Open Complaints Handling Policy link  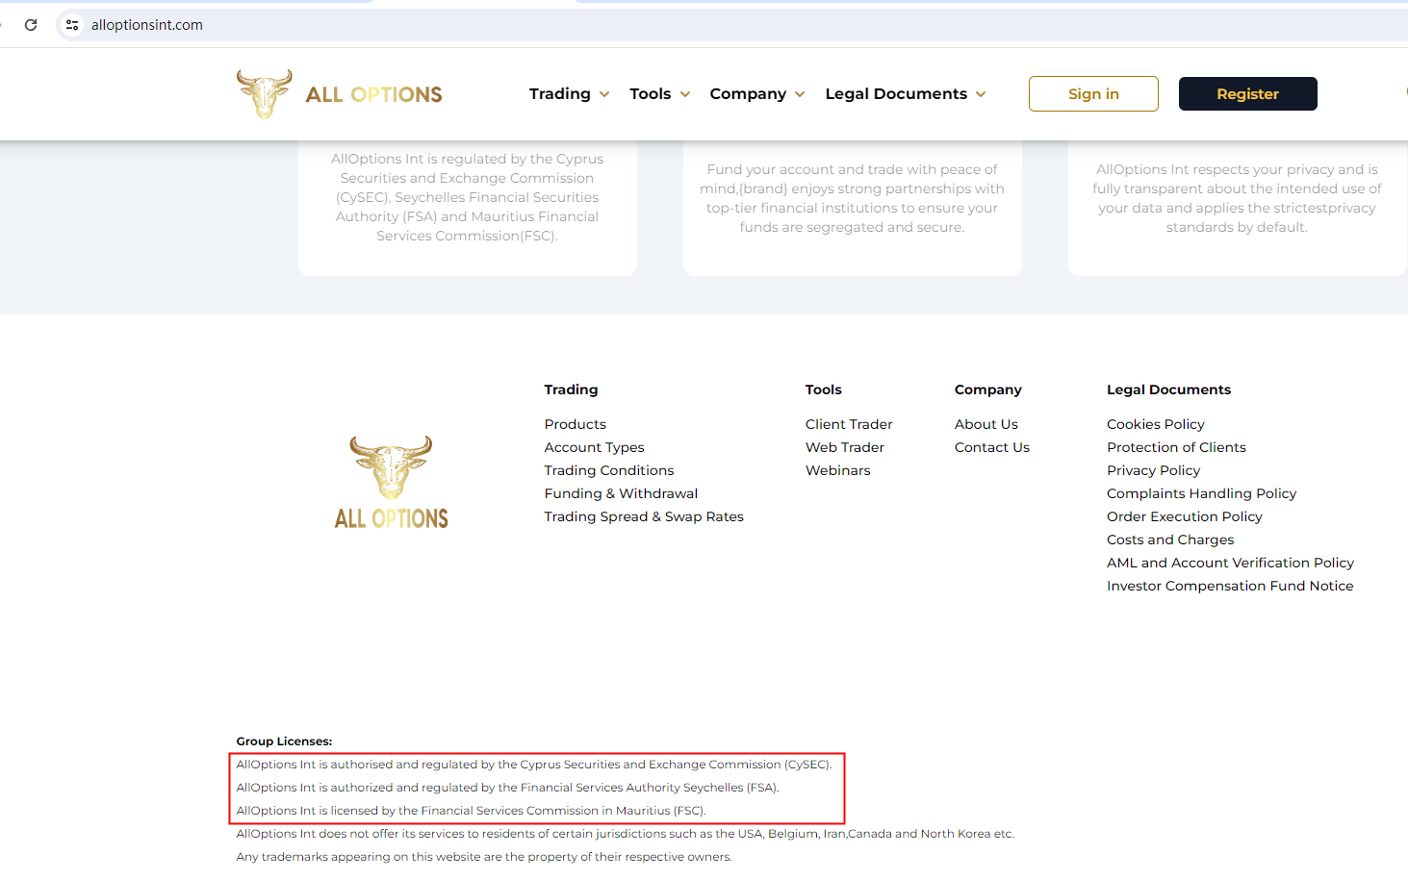click(1201, 493)
